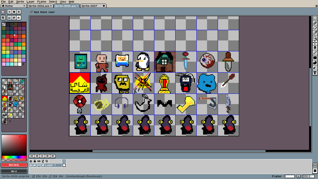Pick the white palette swatch
318x179 pixels.
[x=20, y=64]
